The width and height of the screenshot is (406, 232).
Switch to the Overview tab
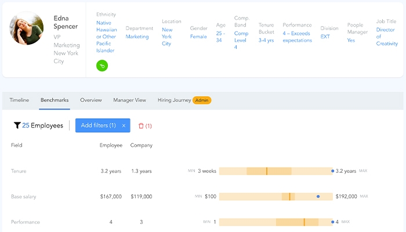tap(91, 100)
